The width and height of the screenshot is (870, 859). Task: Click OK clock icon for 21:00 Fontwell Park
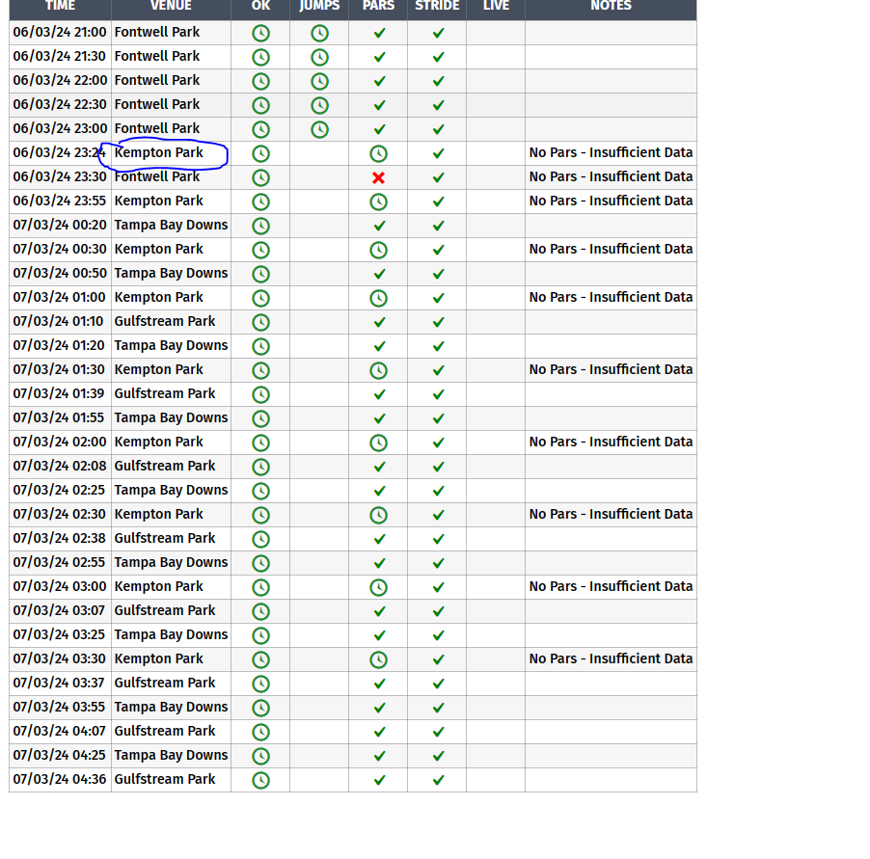(260, 33)
